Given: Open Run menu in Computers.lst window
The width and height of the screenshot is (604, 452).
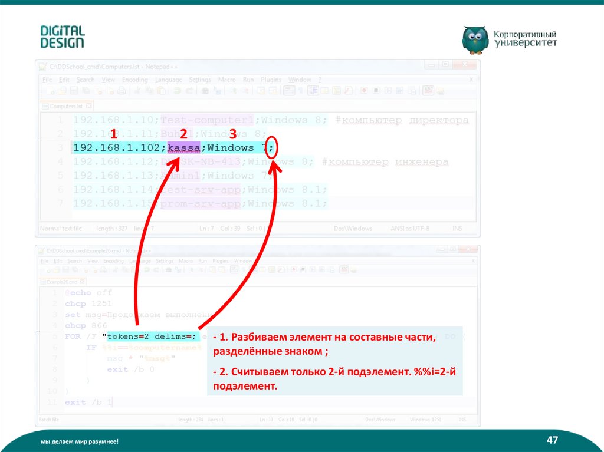Looking at the screenshot, I should pyautogui.click(x=248, y=80).
